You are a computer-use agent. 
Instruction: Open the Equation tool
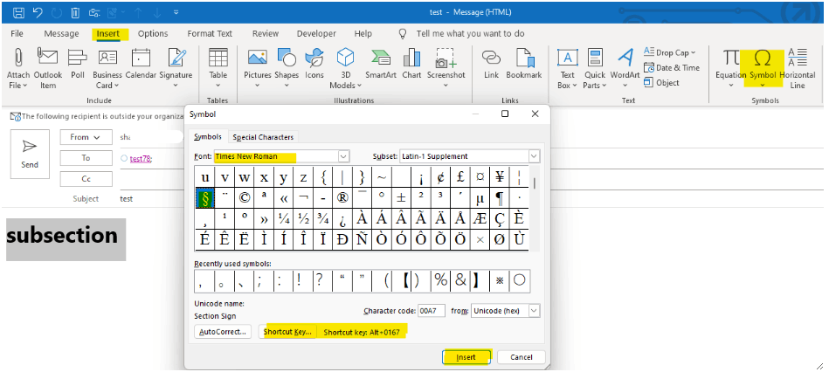730,59
